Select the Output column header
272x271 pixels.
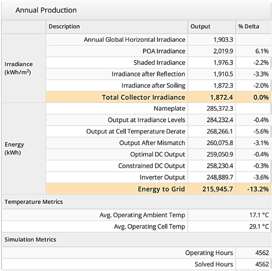click(x=200, y=26)
